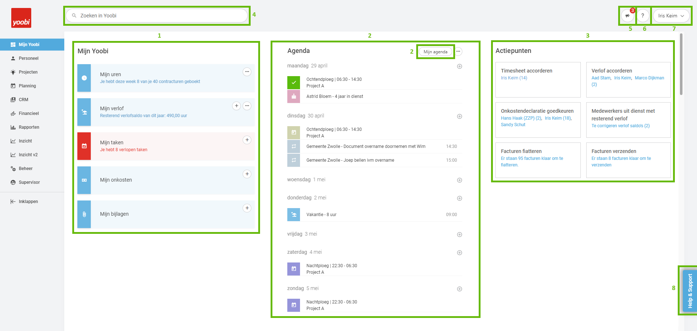The image size is (697, 331).
Task: Click the Mijn agenda button
Action: [435, 52]
